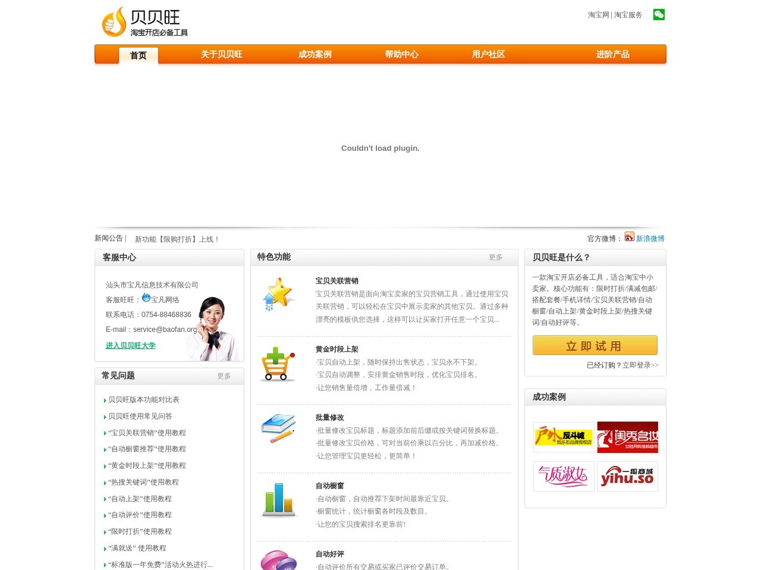Click the Sina Weibo eye icon
The height and width of the screenshot is (570, 761).
point(629,236)
